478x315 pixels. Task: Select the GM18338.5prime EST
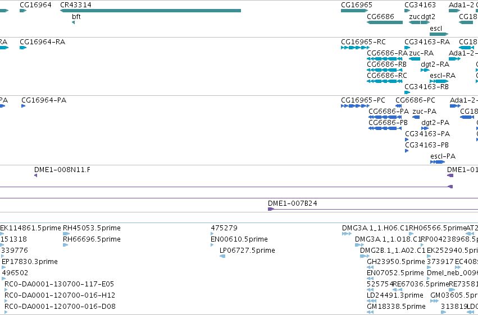point(370,313)
